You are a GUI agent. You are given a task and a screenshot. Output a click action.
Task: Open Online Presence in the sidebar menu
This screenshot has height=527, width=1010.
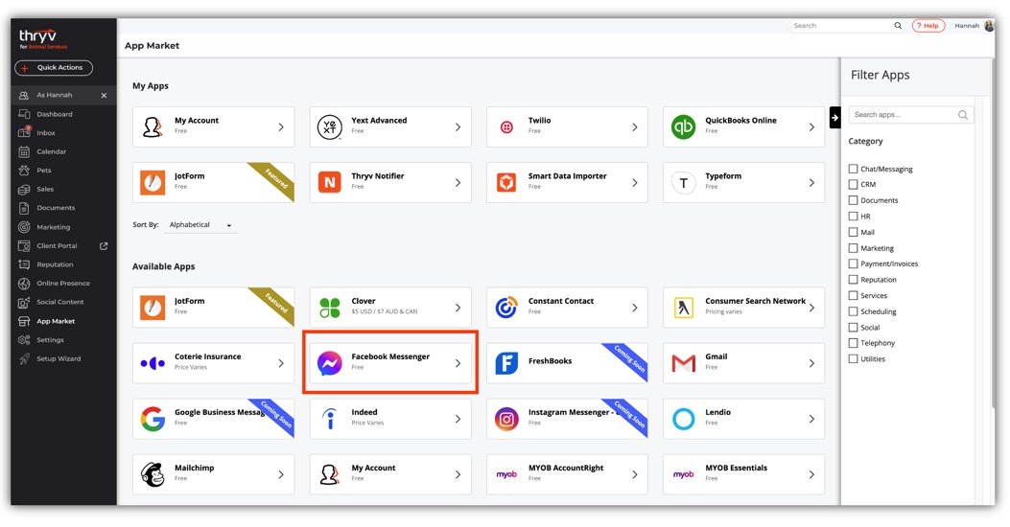62,283
